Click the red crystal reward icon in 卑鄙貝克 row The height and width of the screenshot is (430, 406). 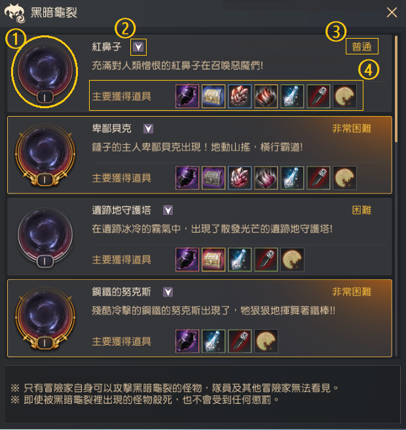240,178
